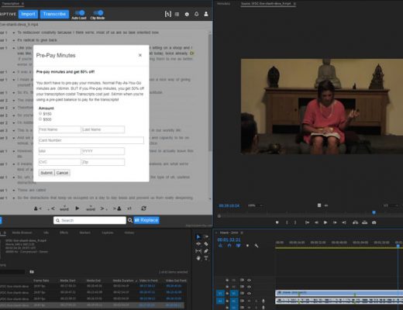Open the Effects panel tab

(64, 232)
